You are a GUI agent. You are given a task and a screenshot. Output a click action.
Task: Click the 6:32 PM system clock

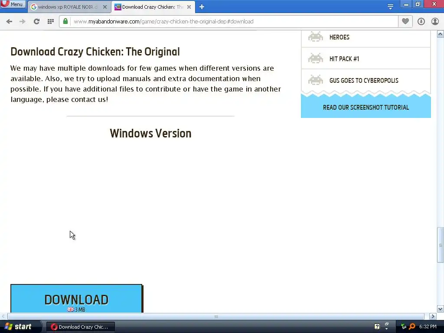coord(428,326)
